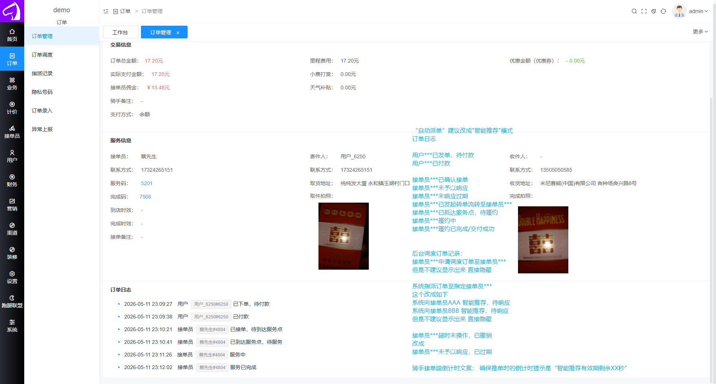Viewport: 716px width, 384px height.
Task: Click service code 5201
Action: [x=147, y=183]
